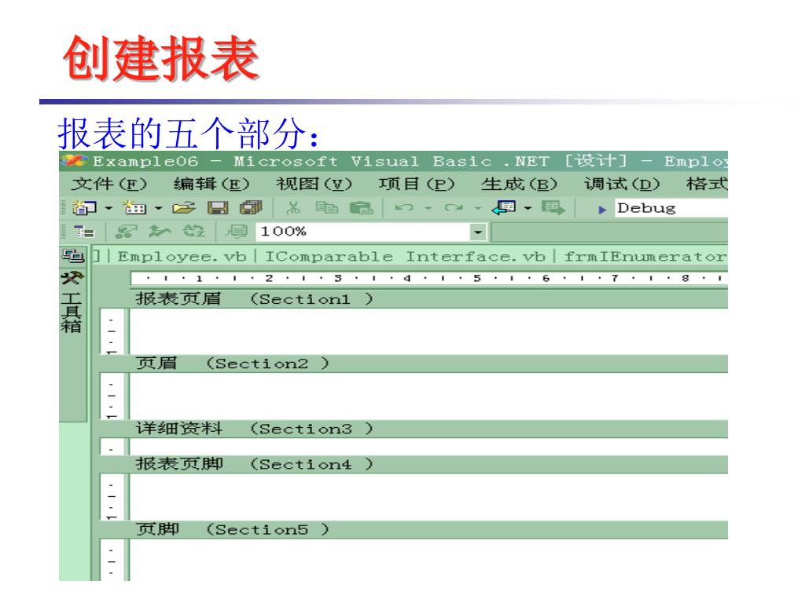This screenshot has height=603, width=805.
Task: Open the 工具箱 toolbox sidebar tab
Action: pyautogui.click(x=72, y=302)
